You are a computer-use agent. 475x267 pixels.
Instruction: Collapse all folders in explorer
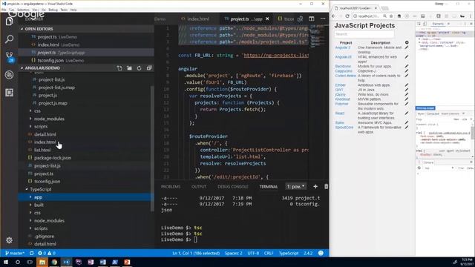[x=148, y=68]
